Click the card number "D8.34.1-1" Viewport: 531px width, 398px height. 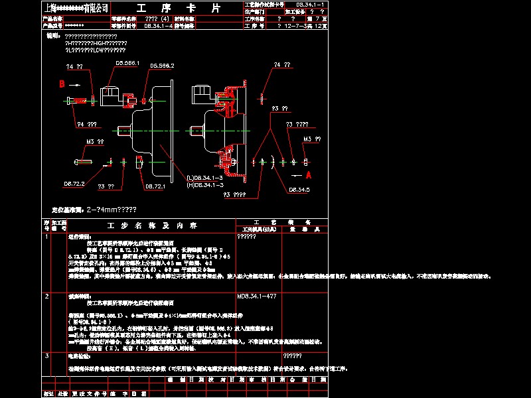click(x=310, y=5)
